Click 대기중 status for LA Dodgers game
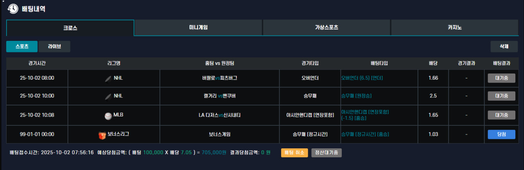Image resolution: width=524 pixels, height=170 pixels. click(501, 115)
